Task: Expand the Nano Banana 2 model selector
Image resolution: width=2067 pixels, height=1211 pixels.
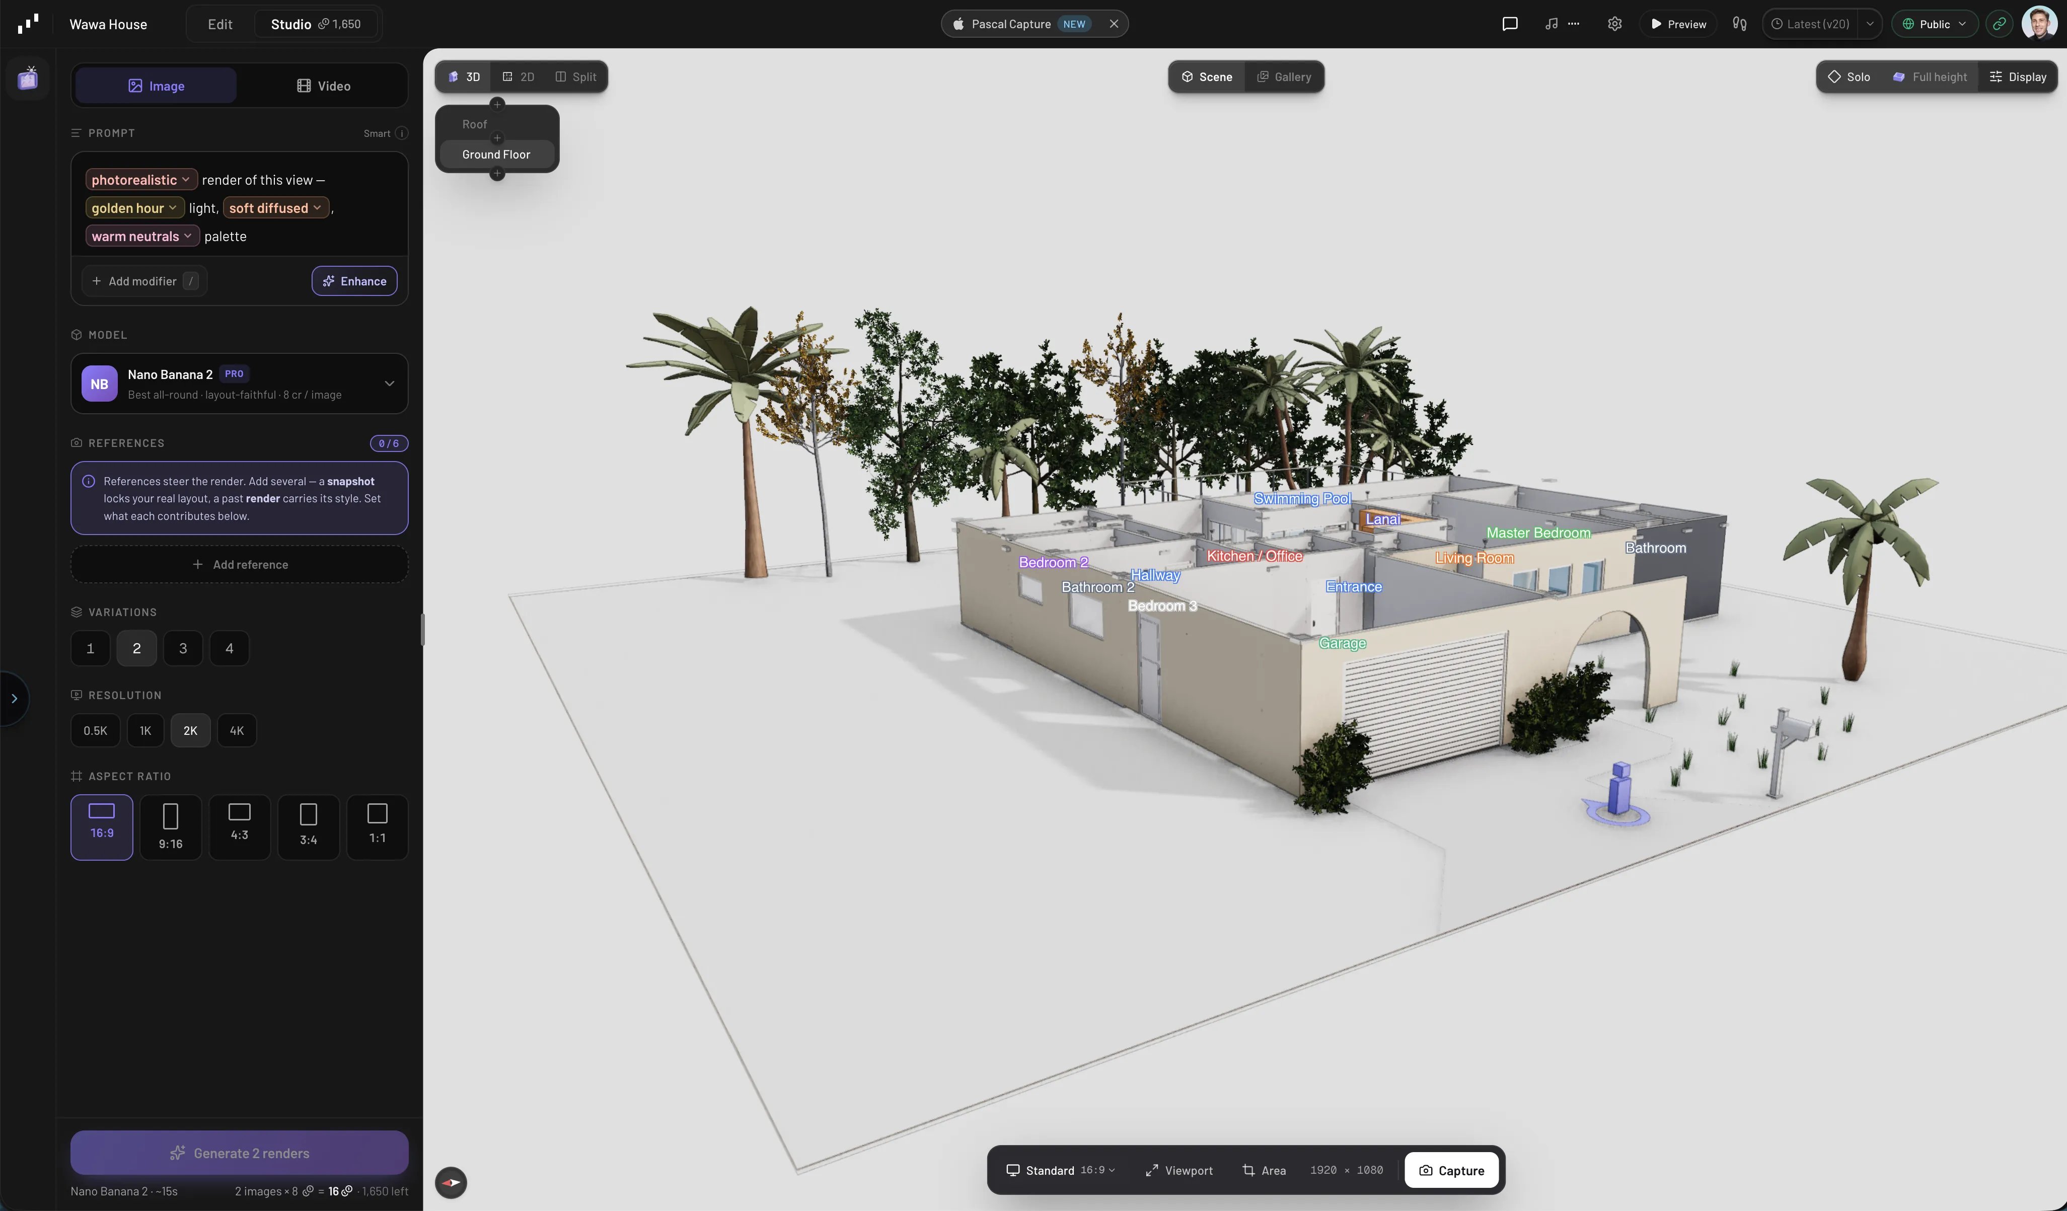Action: tap(239, 384)
